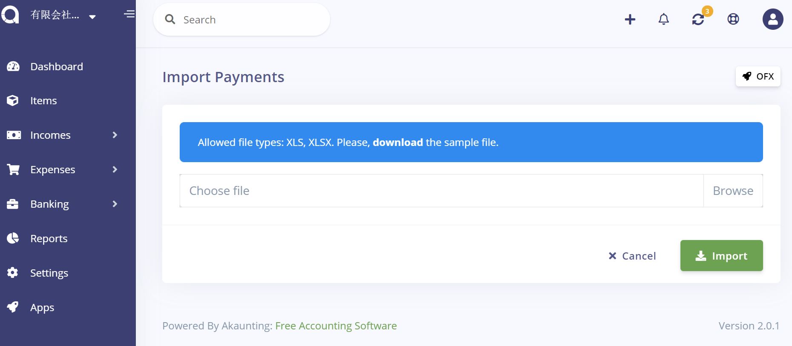Click the sync icon with badge 3
The height and width of the screenshot is (346, 792).
click(x=698, y=19)
